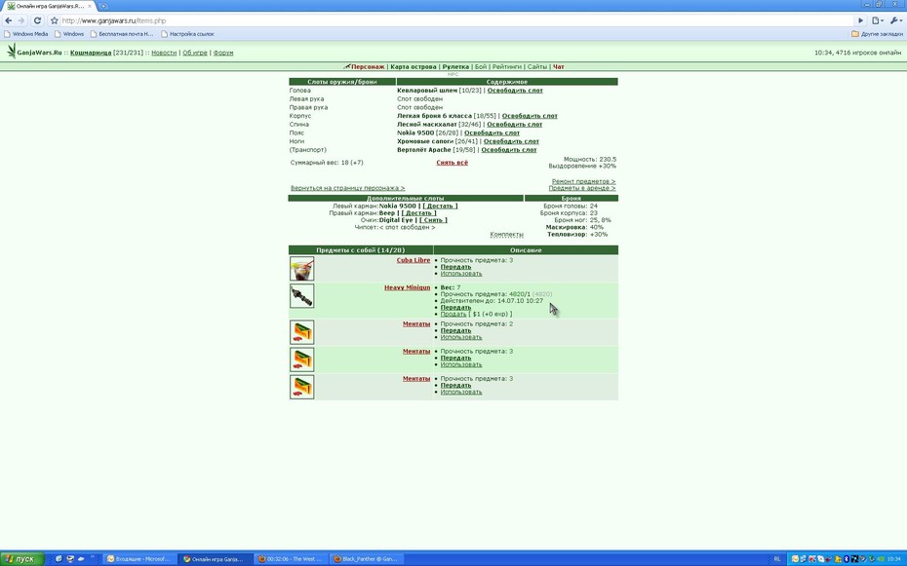Click the GanjaWars leaf logo
This screenshot has width=907, height=566.
pos(11,52)
